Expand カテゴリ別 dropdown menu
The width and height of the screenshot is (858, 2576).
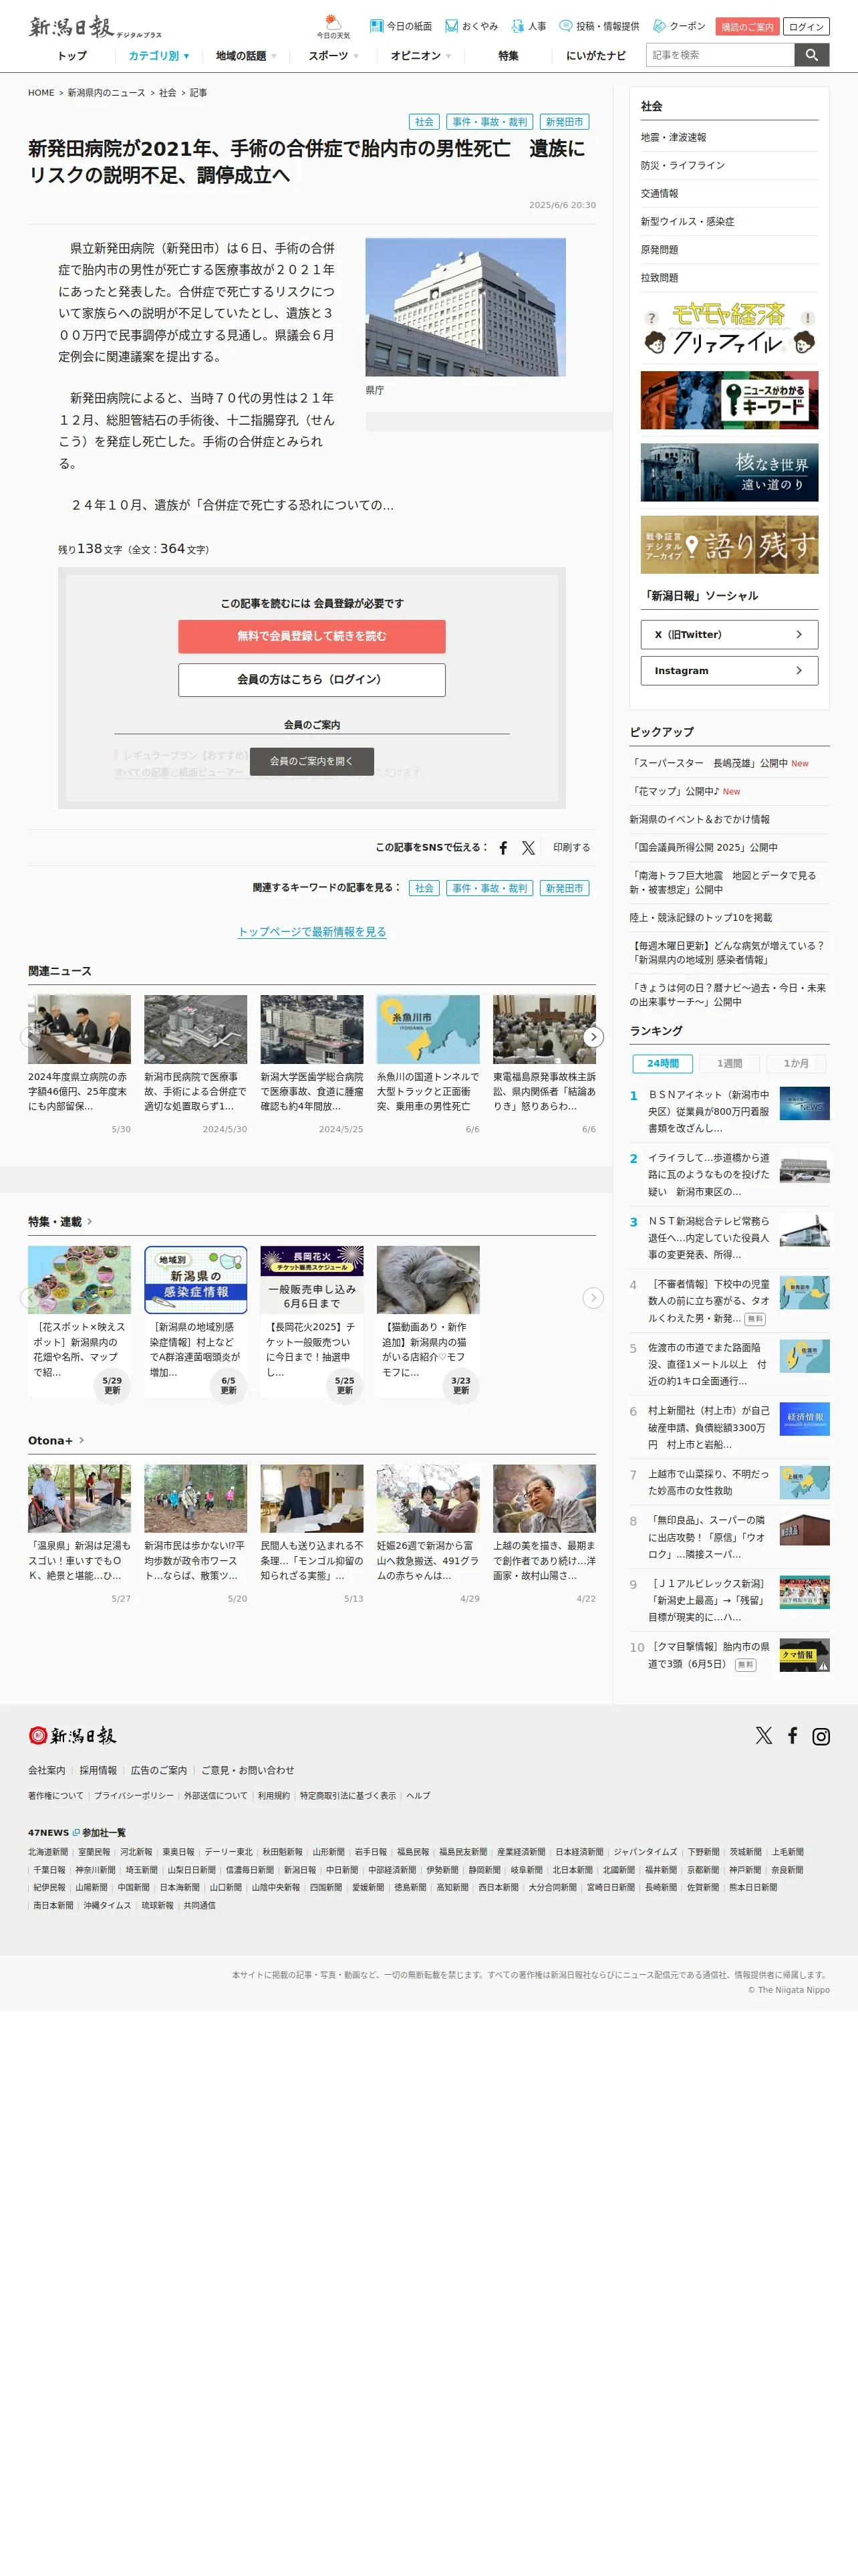(x=159, y=56)
